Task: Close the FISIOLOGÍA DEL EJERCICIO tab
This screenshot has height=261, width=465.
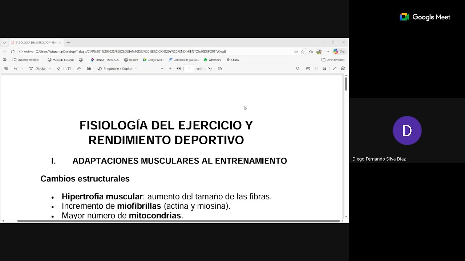Action: [x=60, y=42]
